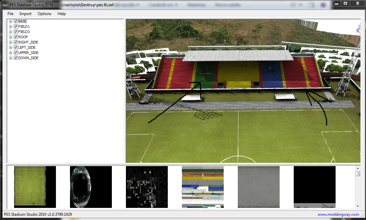
Task: Select the plain gray concrete texture thumbnail
Action: (259, 187)
